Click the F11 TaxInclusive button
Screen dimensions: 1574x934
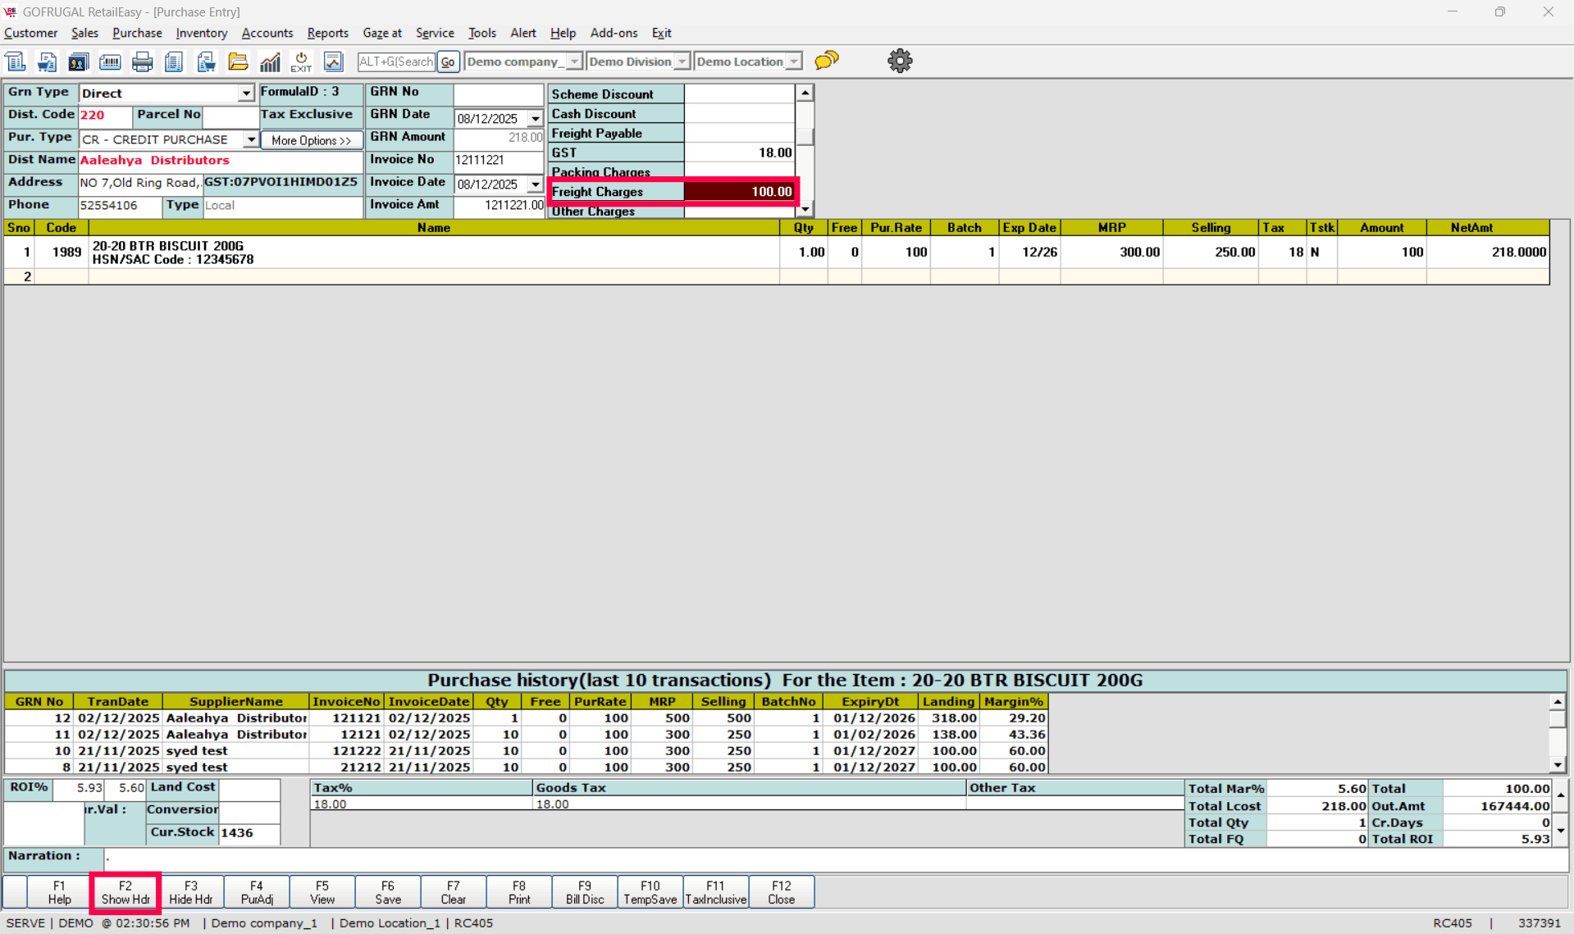715,892
